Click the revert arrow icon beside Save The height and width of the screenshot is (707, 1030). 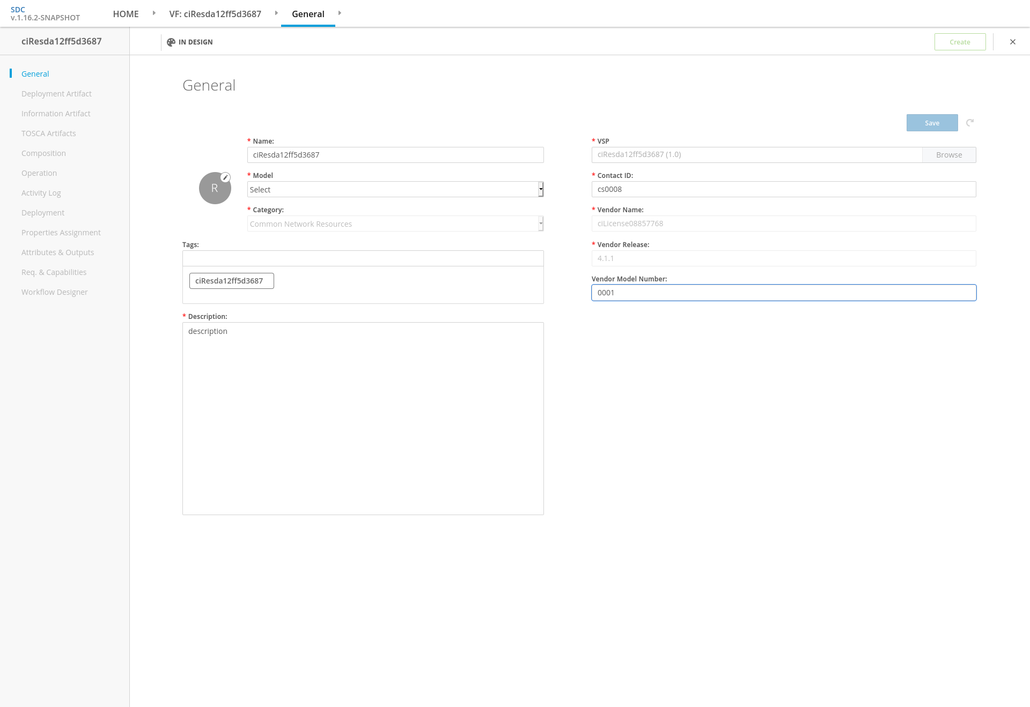(970, 123)
